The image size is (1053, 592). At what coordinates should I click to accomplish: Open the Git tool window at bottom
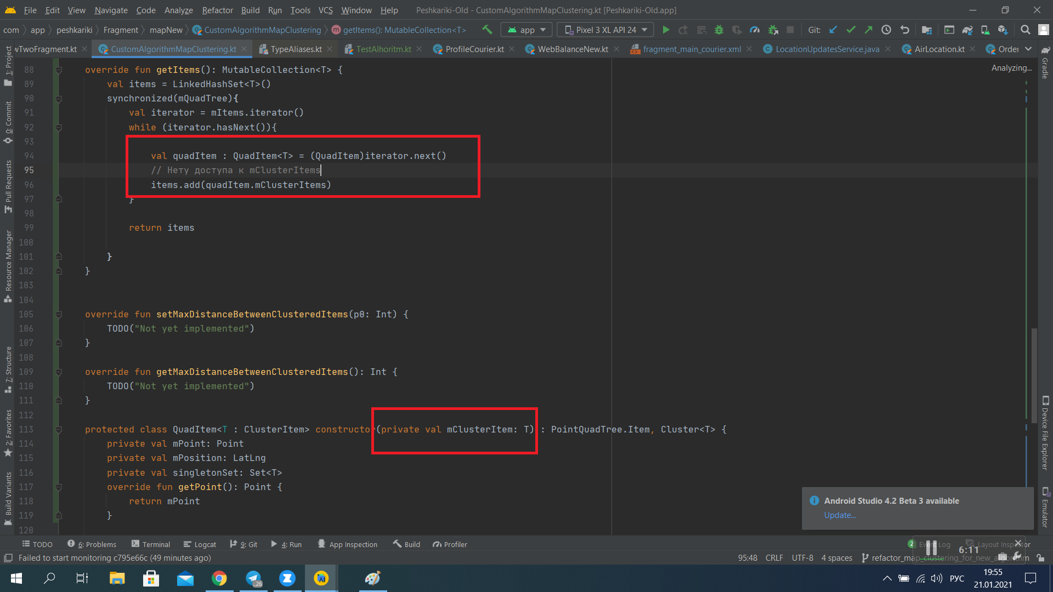click(x=244, y=544)
